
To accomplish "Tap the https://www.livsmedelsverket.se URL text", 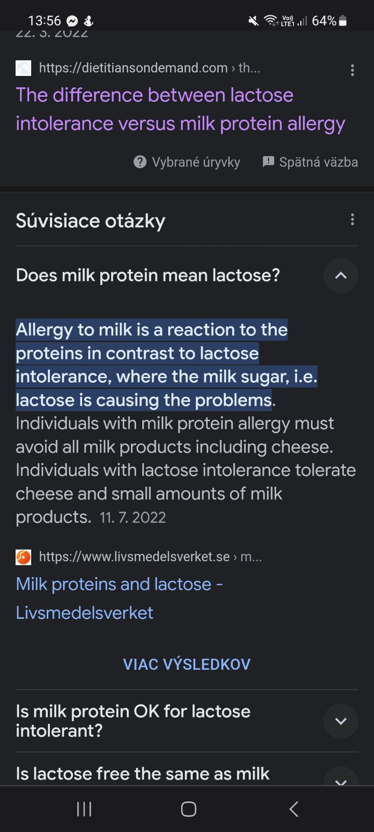I will (134, 557).
